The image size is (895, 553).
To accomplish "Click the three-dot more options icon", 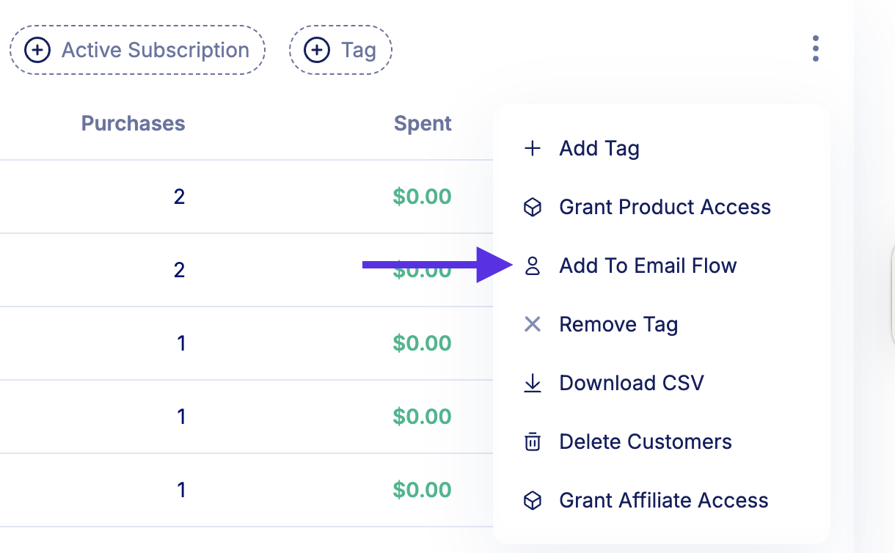I will click(x=816, y=49).
